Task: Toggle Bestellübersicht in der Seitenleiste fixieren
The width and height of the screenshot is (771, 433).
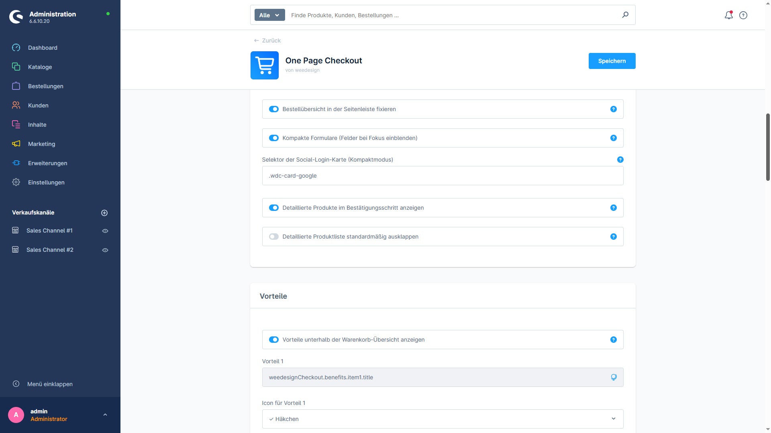Action: click(x=274, y=109)
